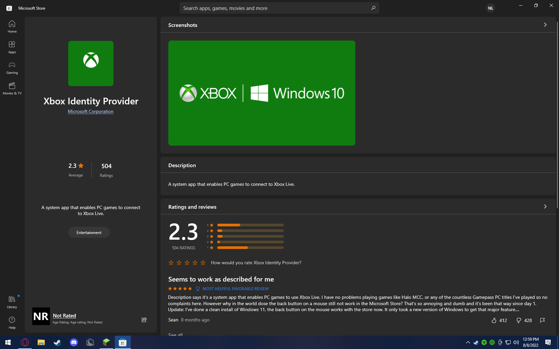Click the search magnifier icon

(x=373, y=8)
